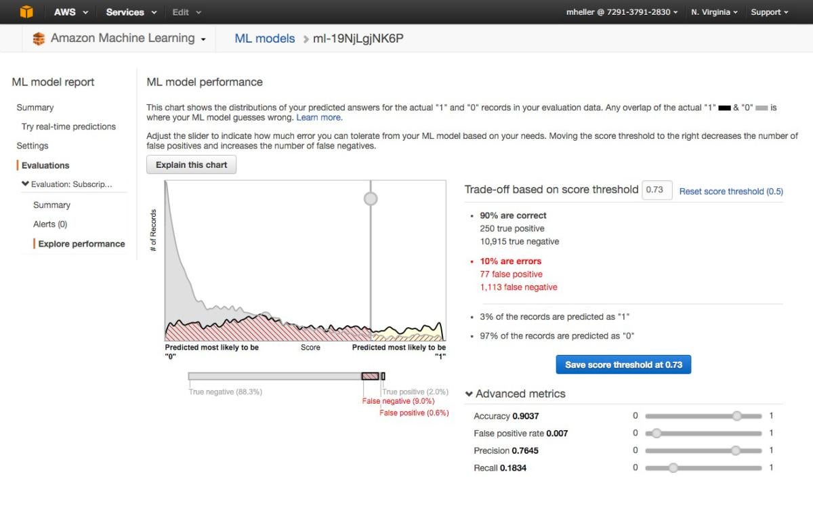Viewport: 813px width, 508px height.
Task: Go to ML models breadcrumb link
Action: click(264, 39)
